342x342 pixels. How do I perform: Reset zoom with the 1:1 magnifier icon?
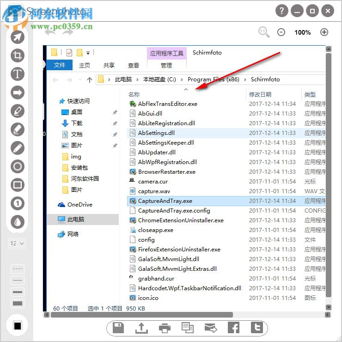(264, 32)
